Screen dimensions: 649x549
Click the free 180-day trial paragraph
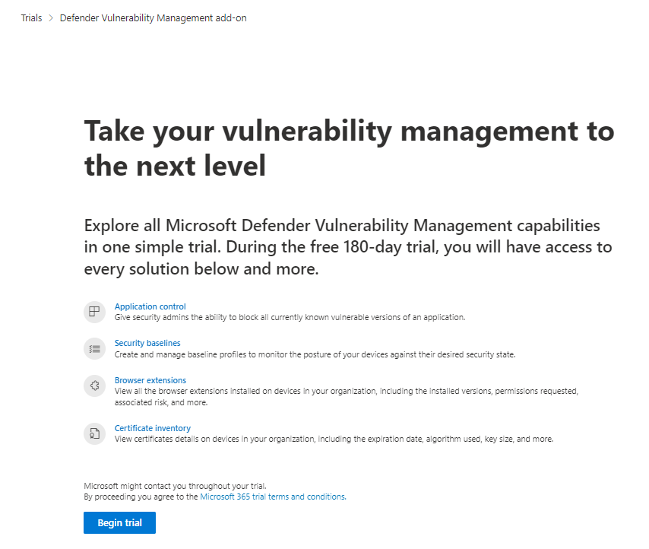click(348, 247)
